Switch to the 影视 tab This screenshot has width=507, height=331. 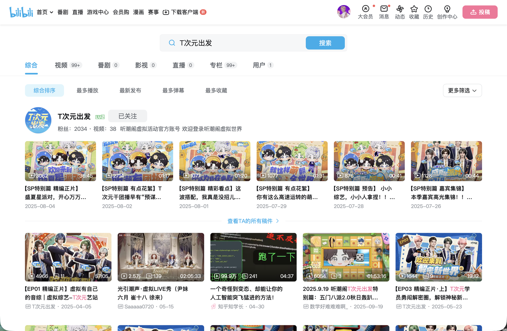(146, 65)
